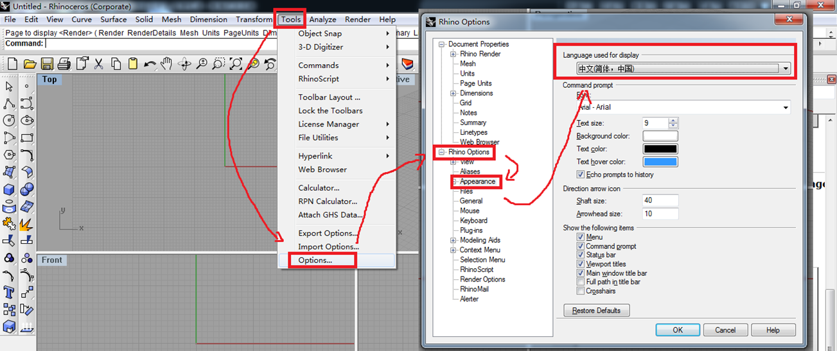Toggle the Viewport titles checkbox
837x351 pixels.
[x=581, y=264]
